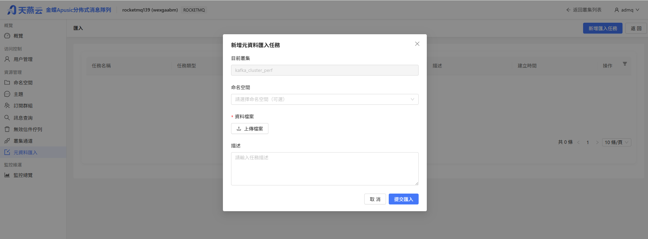Open the admq user dropdown
Viewport: 648px width, 239px height.
click(x=627, y=10)
